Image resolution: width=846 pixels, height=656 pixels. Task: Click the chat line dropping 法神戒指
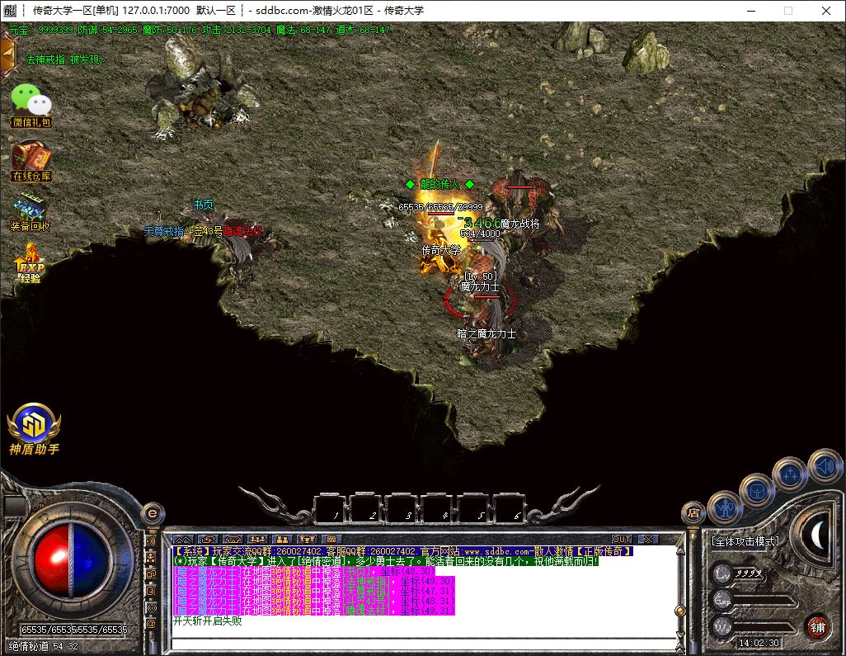pos(313,581)
